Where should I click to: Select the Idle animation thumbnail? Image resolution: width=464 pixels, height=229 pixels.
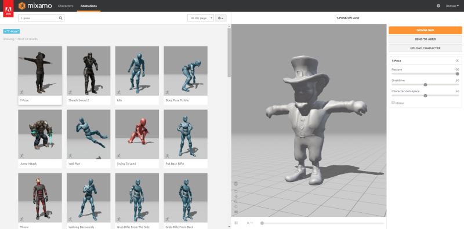click(x=137, y=71)
